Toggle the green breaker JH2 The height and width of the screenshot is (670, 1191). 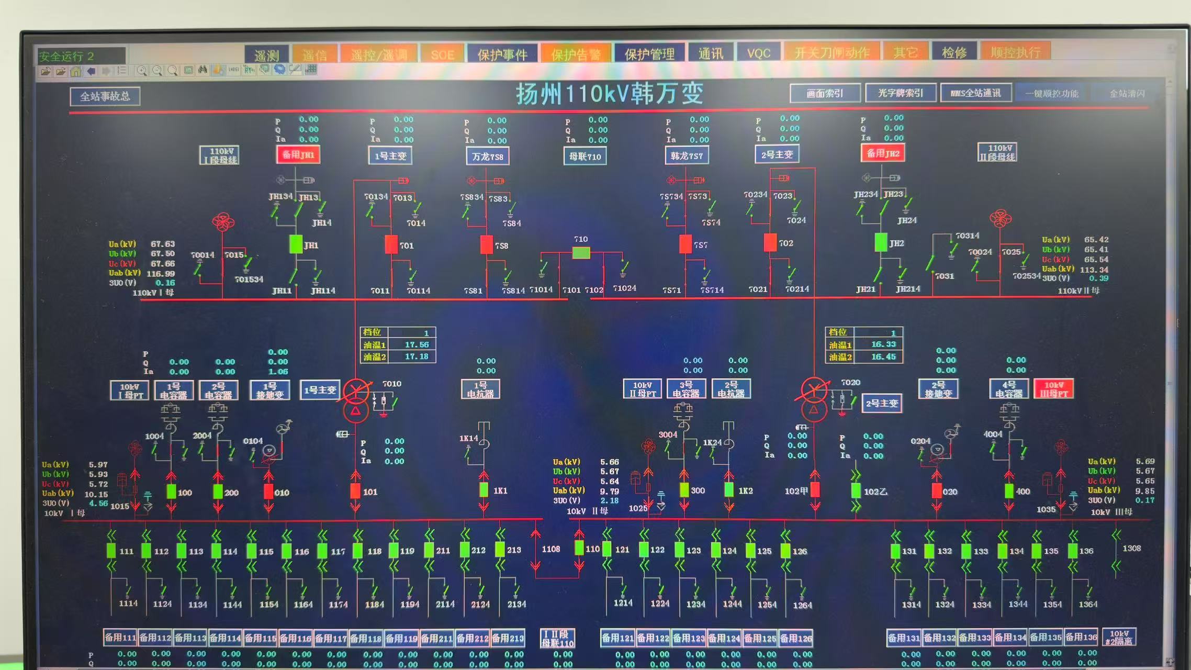(x=881, y=242)
